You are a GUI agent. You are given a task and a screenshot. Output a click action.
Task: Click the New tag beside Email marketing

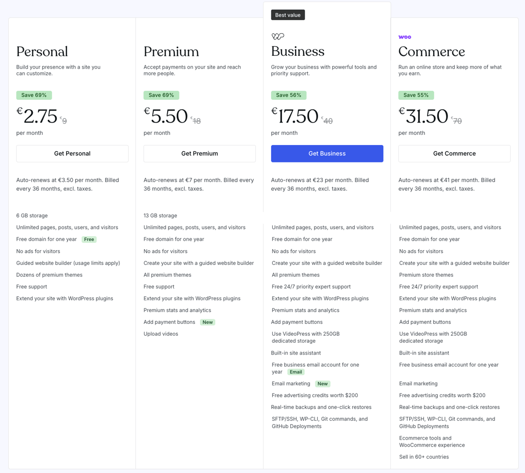tap(322, 384)
